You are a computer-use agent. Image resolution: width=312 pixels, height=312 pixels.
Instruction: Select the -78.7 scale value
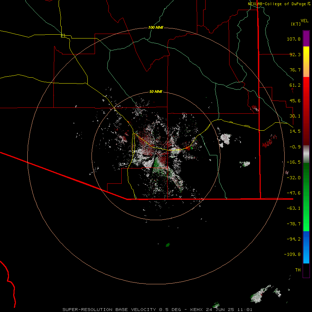(x=294, y=224)
